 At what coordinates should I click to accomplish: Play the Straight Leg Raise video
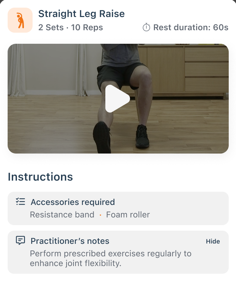click(x=117, y=99)
